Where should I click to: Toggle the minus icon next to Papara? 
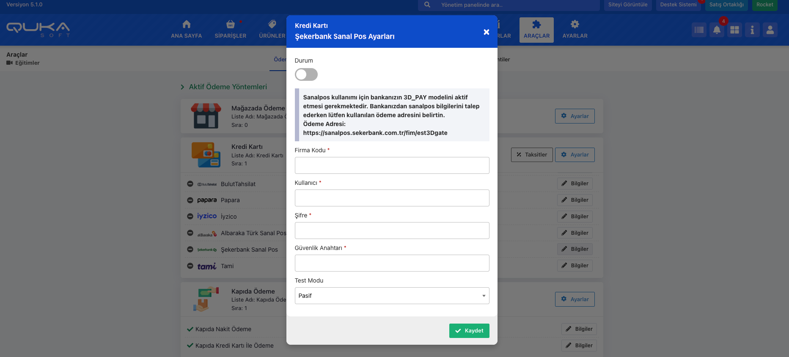[190, 200]
